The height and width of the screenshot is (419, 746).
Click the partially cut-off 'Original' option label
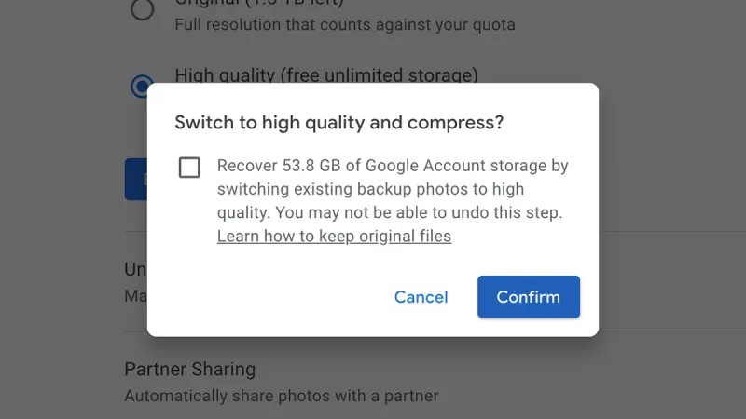point(259,3)
